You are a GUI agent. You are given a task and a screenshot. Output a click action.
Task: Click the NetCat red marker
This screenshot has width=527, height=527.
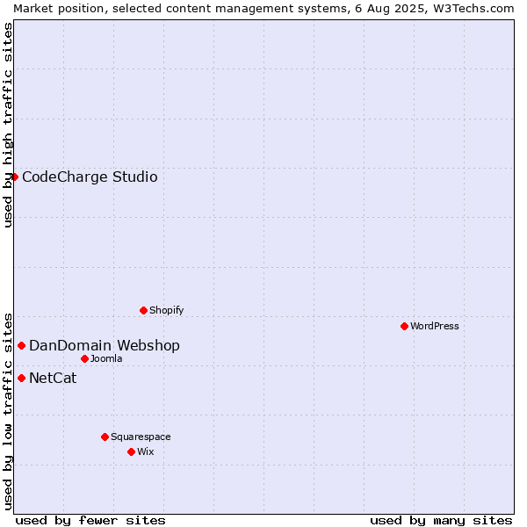coord(21,379)
